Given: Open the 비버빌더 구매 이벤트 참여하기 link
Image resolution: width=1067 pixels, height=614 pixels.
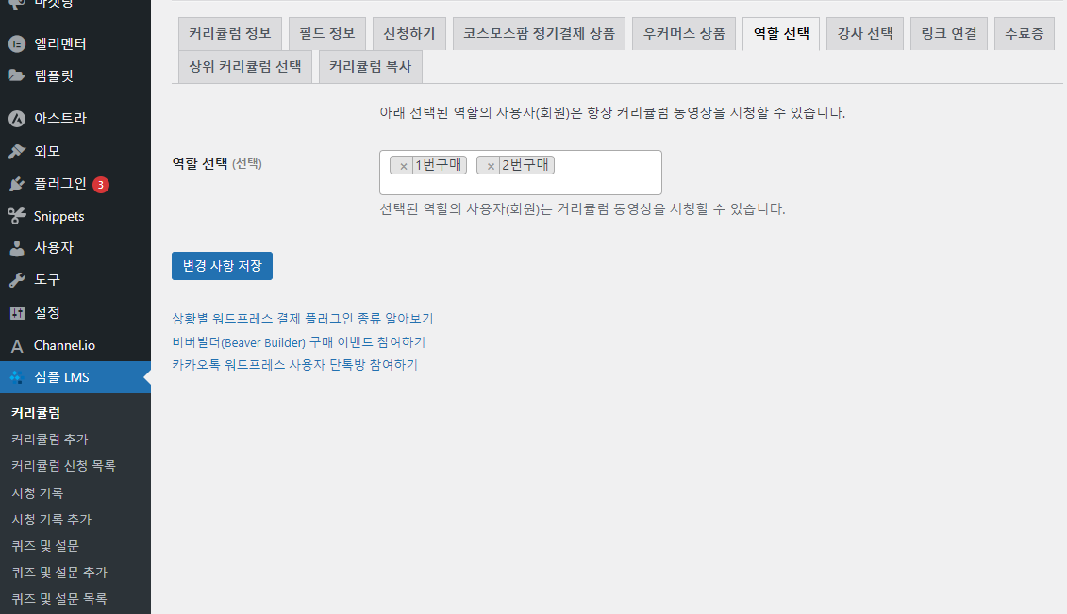Looking at the screenshot, I should coord(299,342).
